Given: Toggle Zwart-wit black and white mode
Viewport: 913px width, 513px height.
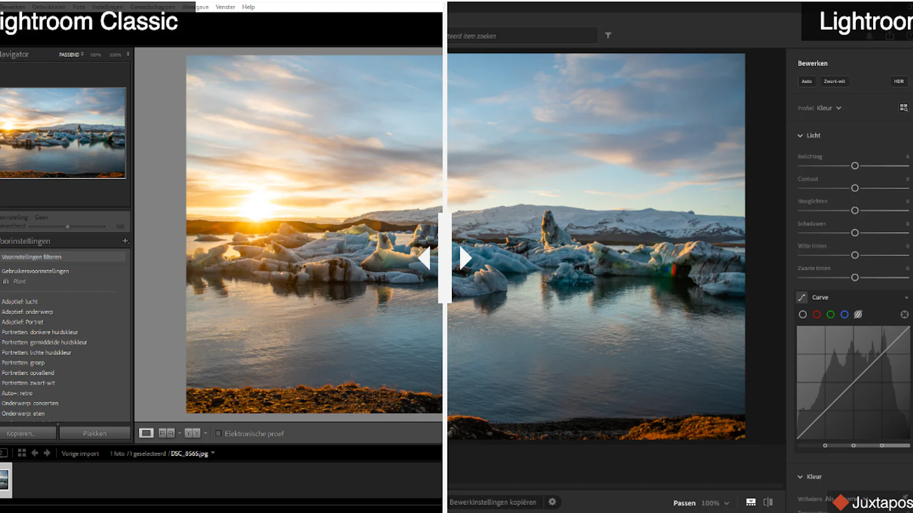Looking at the screenshot, I should 834,82.
